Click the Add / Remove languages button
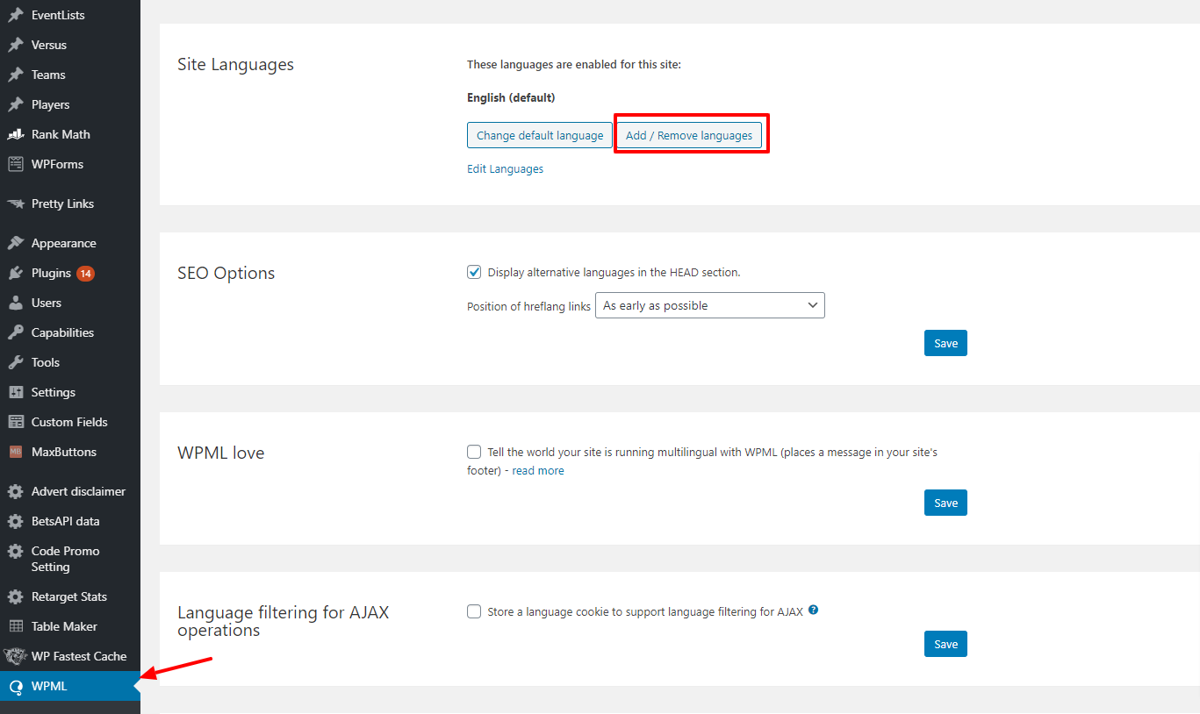This screenshot has width=1200, height=714. (x=688, y=135)
